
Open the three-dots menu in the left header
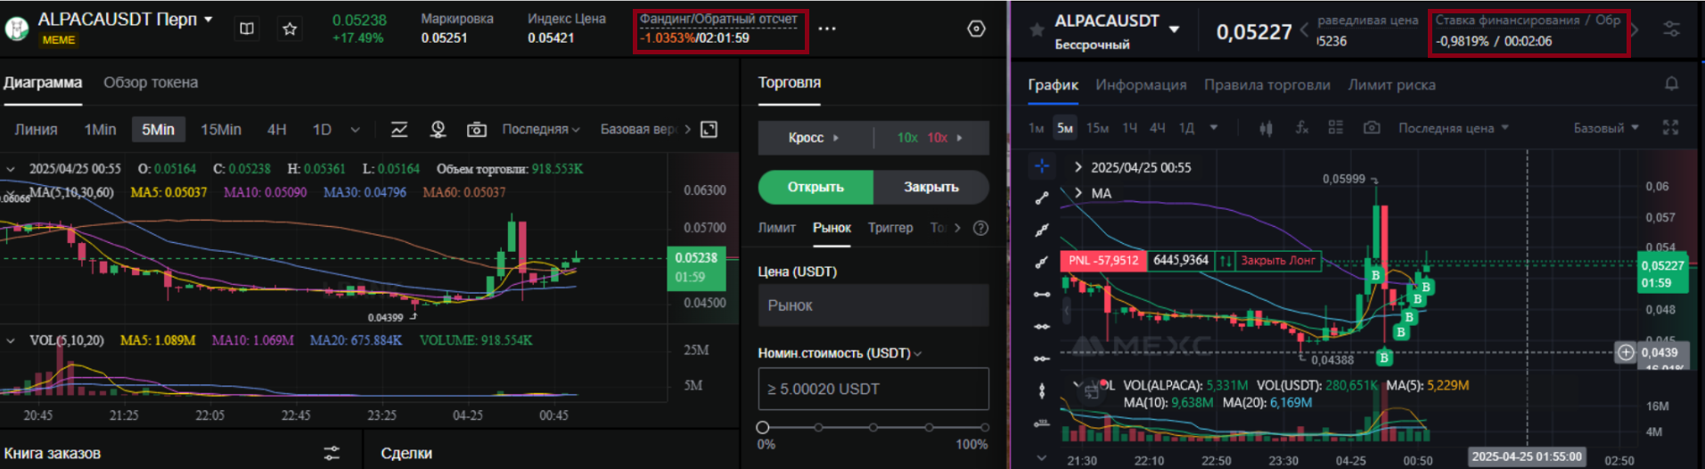[827, 28]
